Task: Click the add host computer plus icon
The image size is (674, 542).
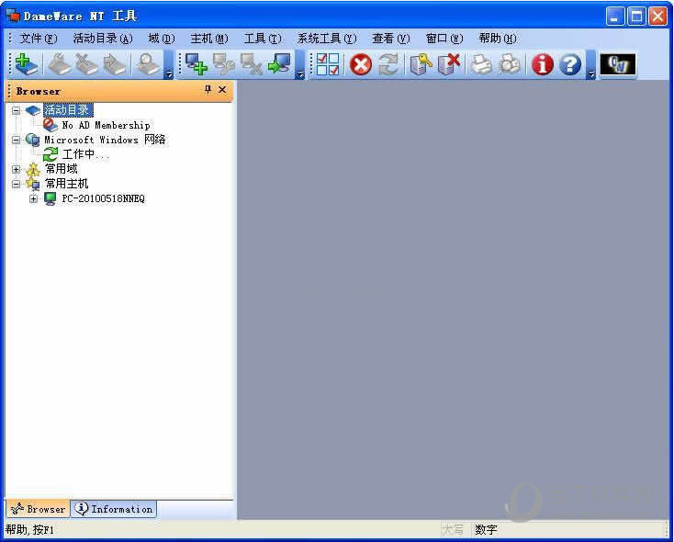Action: click(197, 64)
